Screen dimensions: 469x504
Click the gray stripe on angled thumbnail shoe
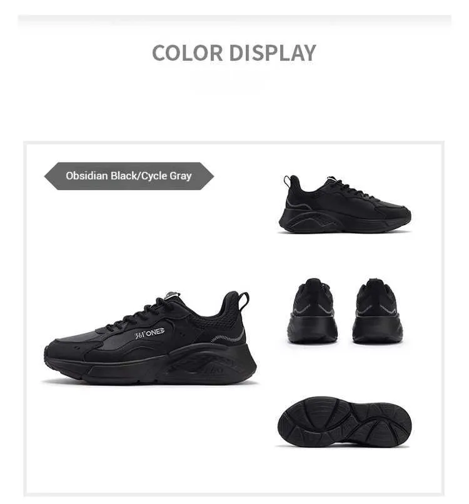tap(297, 204)
